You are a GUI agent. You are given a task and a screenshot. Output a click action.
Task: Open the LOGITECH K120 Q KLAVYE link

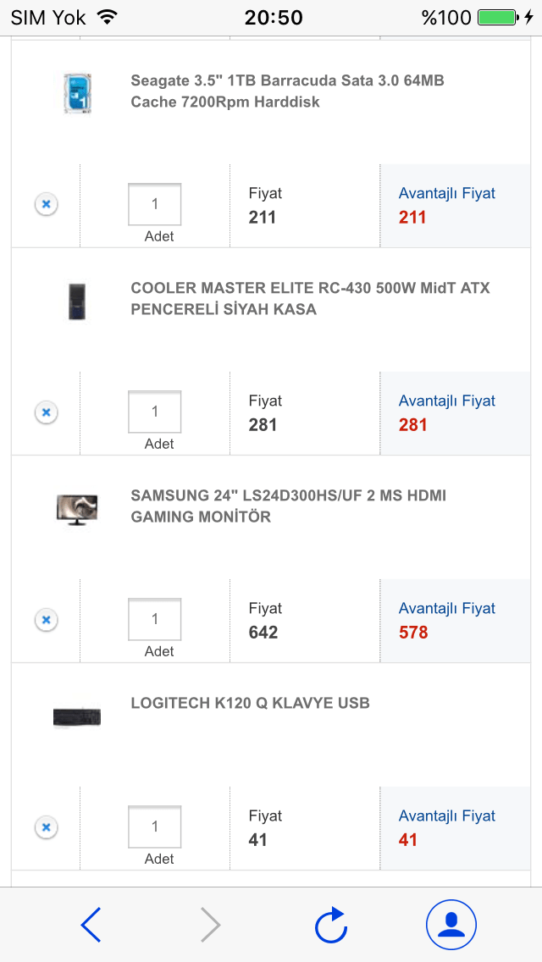pyautogui.click(x=250, y=703)
